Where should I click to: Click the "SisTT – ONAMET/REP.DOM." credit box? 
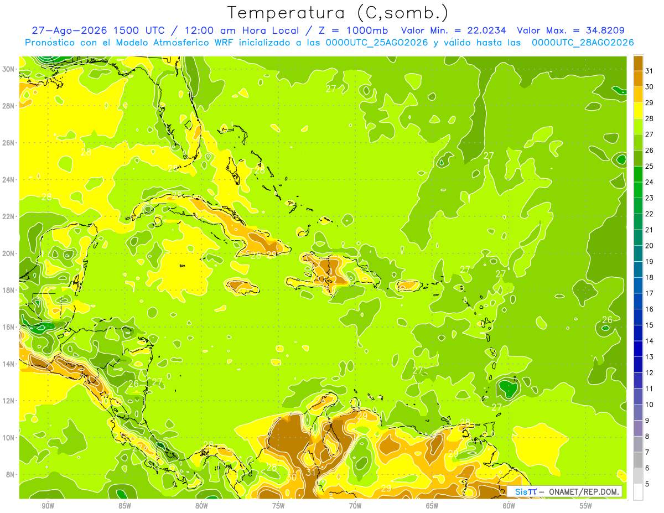[564, 491]
